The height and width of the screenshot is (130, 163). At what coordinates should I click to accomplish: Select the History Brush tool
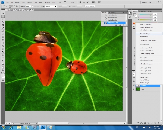[3, 40]
